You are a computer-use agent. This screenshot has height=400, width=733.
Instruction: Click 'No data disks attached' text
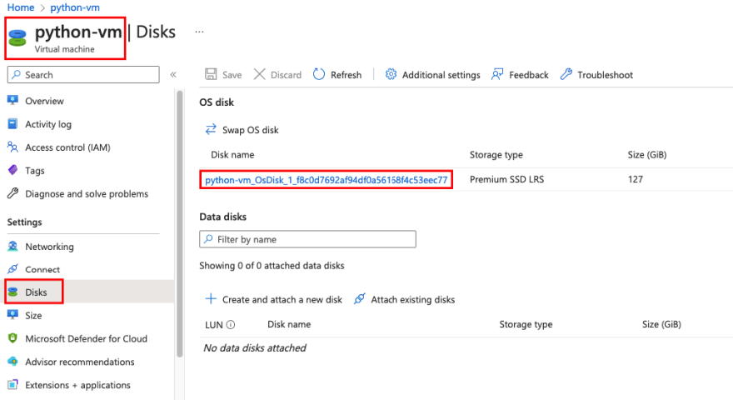click(255, 347)
